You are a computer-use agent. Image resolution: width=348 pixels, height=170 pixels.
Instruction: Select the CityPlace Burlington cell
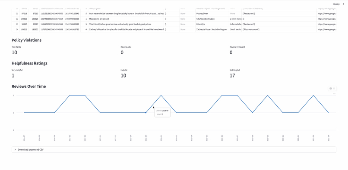[x=212, y=19]
